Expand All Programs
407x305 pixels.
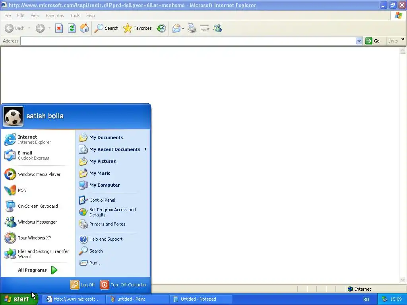[38, 270]
